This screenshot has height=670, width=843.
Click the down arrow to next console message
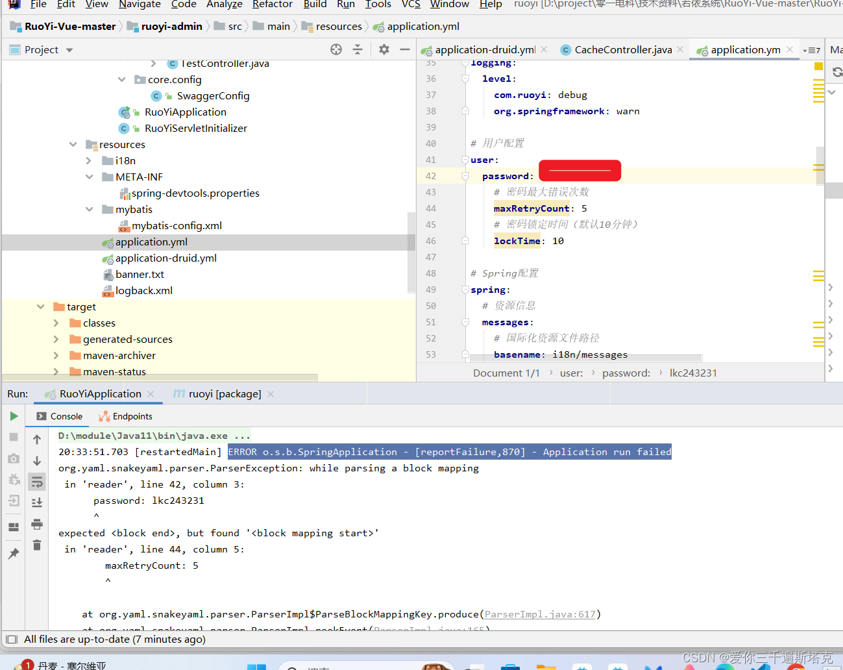(37, 459)
